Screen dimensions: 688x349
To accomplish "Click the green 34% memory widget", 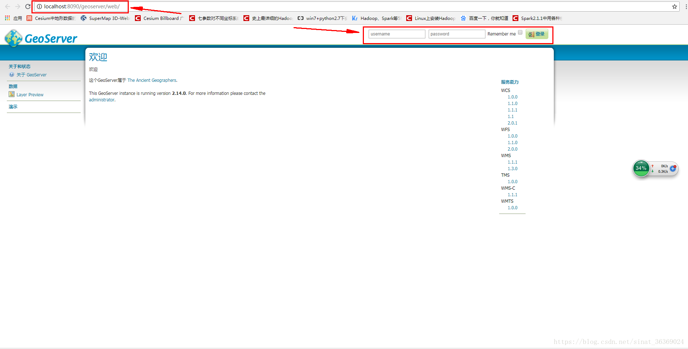I will point(641,168).
